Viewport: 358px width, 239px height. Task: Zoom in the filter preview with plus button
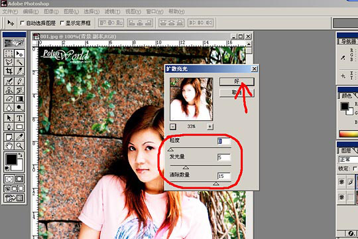coord(209,127)
